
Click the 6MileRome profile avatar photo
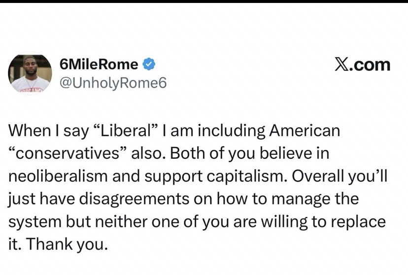30,73
